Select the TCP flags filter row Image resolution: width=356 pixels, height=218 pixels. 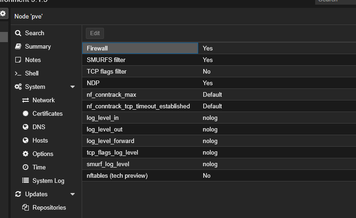click(219, 71)
